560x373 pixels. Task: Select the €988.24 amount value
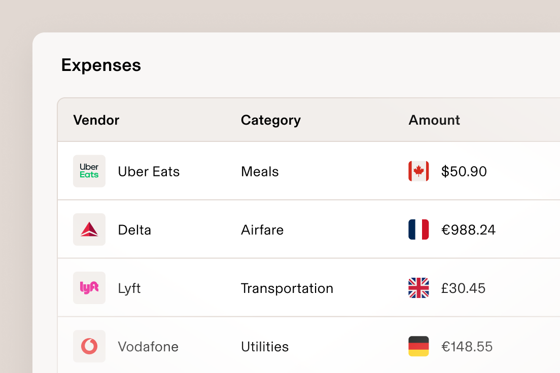(468, 229)
